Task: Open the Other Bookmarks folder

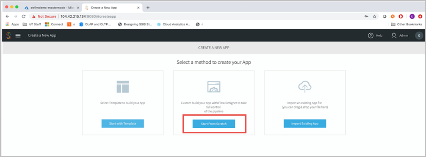Action: tap(407, 24)
